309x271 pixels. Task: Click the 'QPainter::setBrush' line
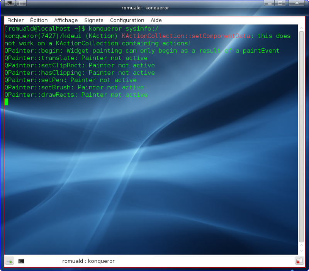point(74,87)
